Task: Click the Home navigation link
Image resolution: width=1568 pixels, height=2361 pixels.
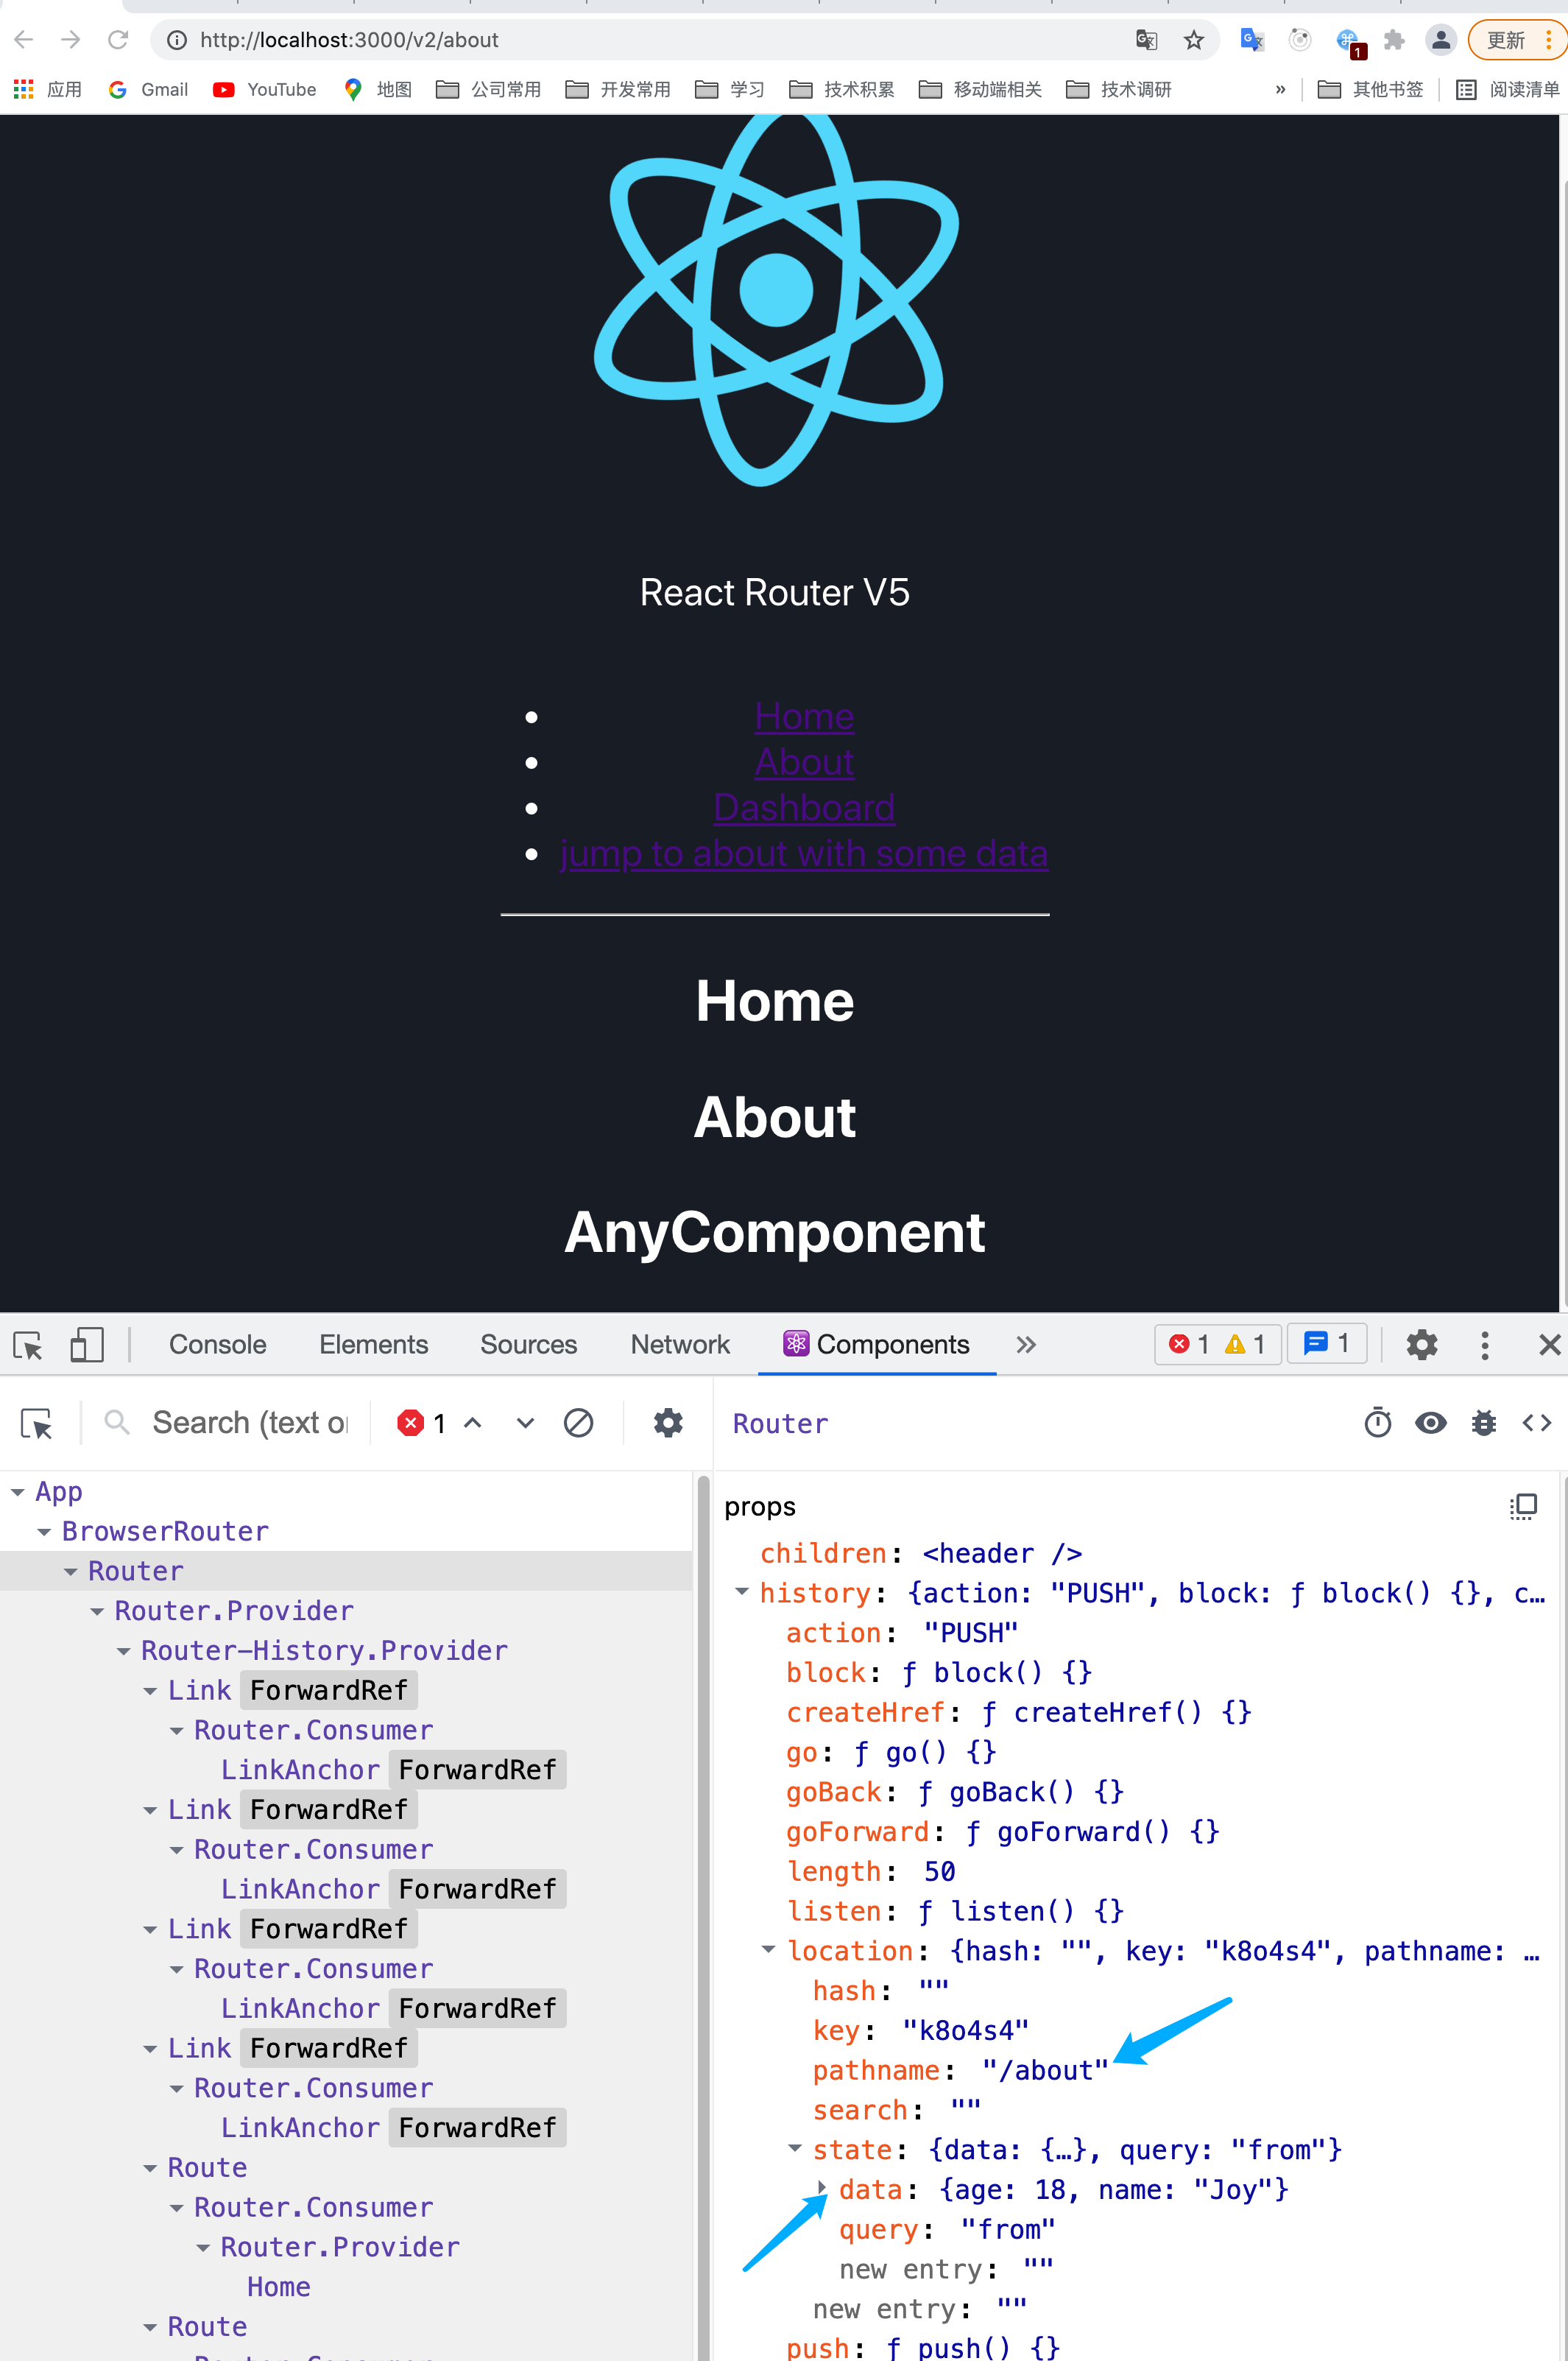Action: (804, 717)
